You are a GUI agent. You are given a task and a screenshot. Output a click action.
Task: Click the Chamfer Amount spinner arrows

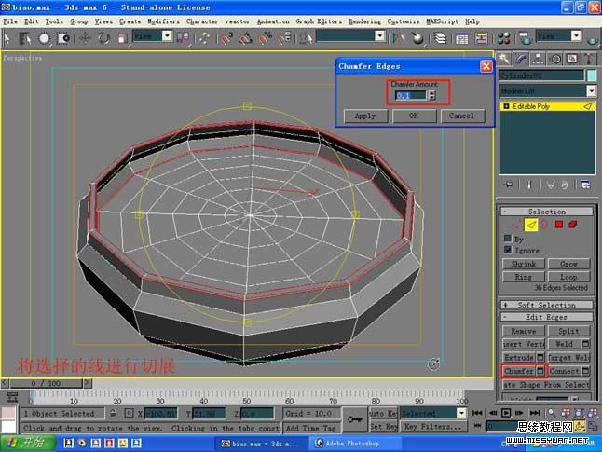431,95
